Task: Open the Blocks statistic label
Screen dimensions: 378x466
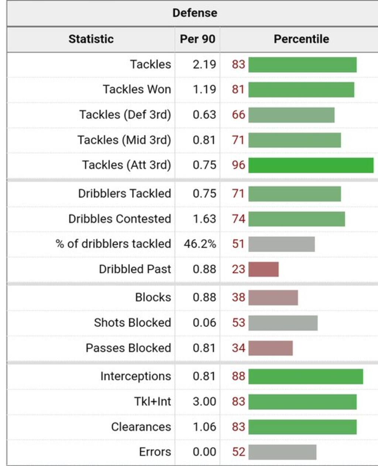Action: point(153,297)
